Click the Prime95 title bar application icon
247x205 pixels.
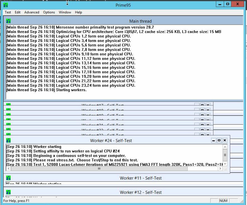(6, 5)
